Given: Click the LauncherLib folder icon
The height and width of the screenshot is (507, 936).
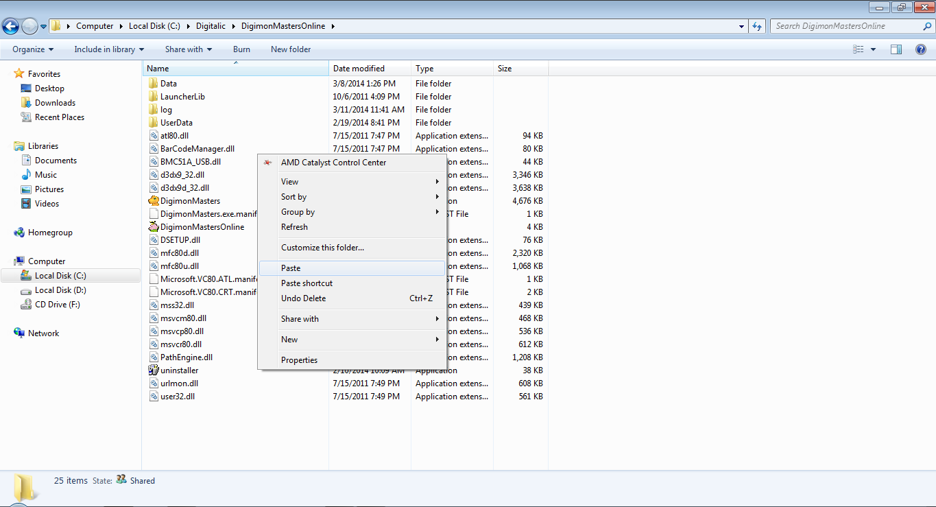Looking at the screenshot, I should [154, 97].
